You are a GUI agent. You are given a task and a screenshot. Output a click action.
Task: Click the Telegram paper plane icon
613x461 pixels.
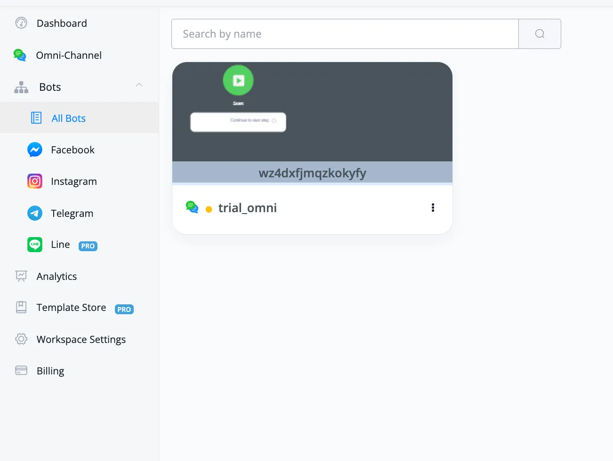click(35, 213)
